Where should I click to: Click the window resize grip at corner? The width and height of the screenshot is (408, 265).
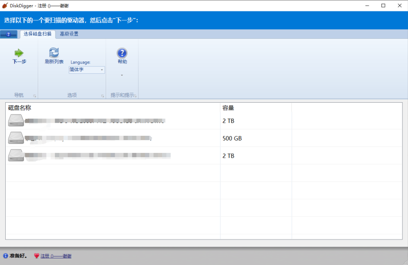[x=406, y=263]
